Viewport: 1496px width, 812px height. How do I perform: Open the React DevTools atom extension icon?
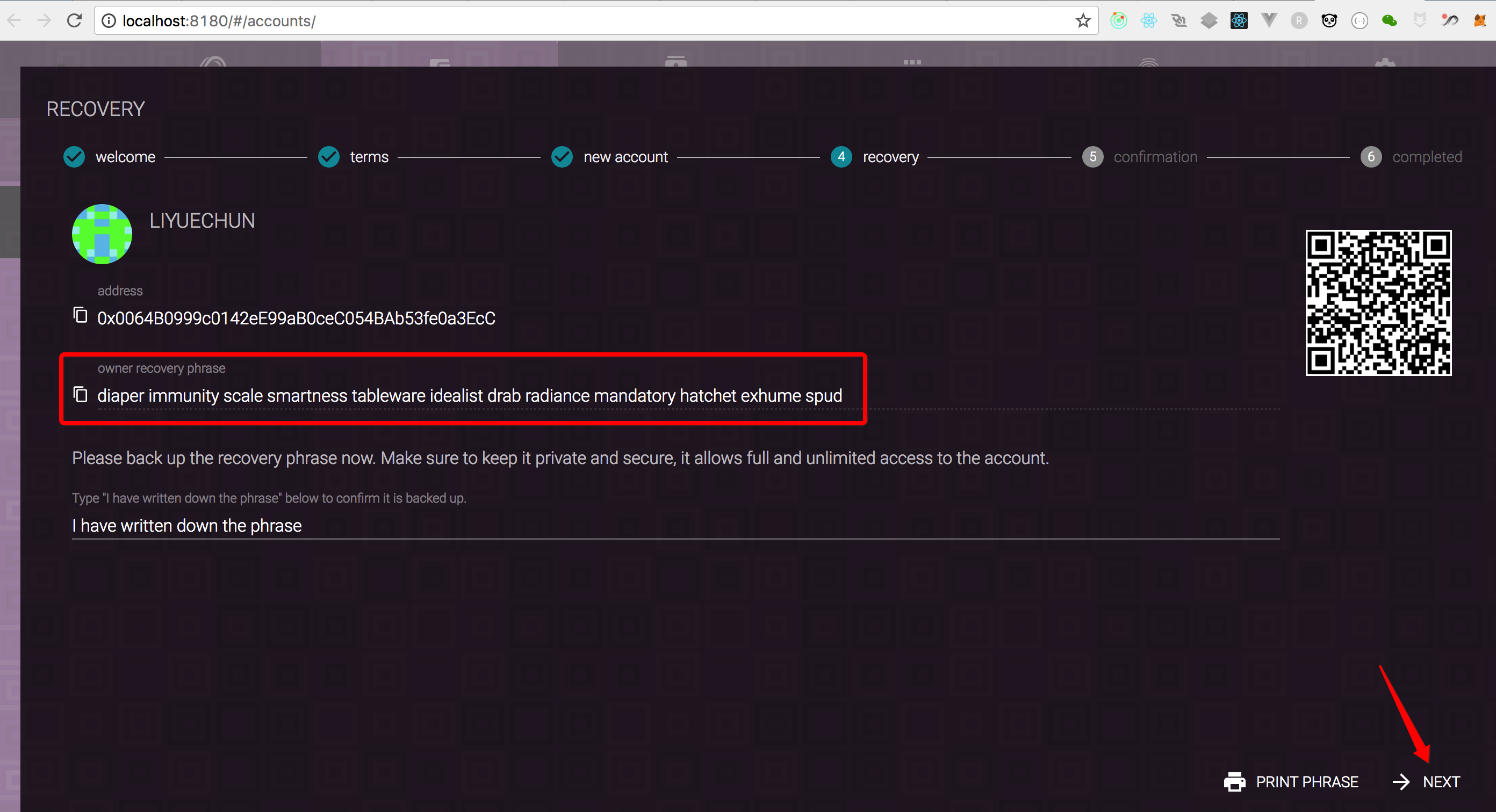coord(1149,21)
